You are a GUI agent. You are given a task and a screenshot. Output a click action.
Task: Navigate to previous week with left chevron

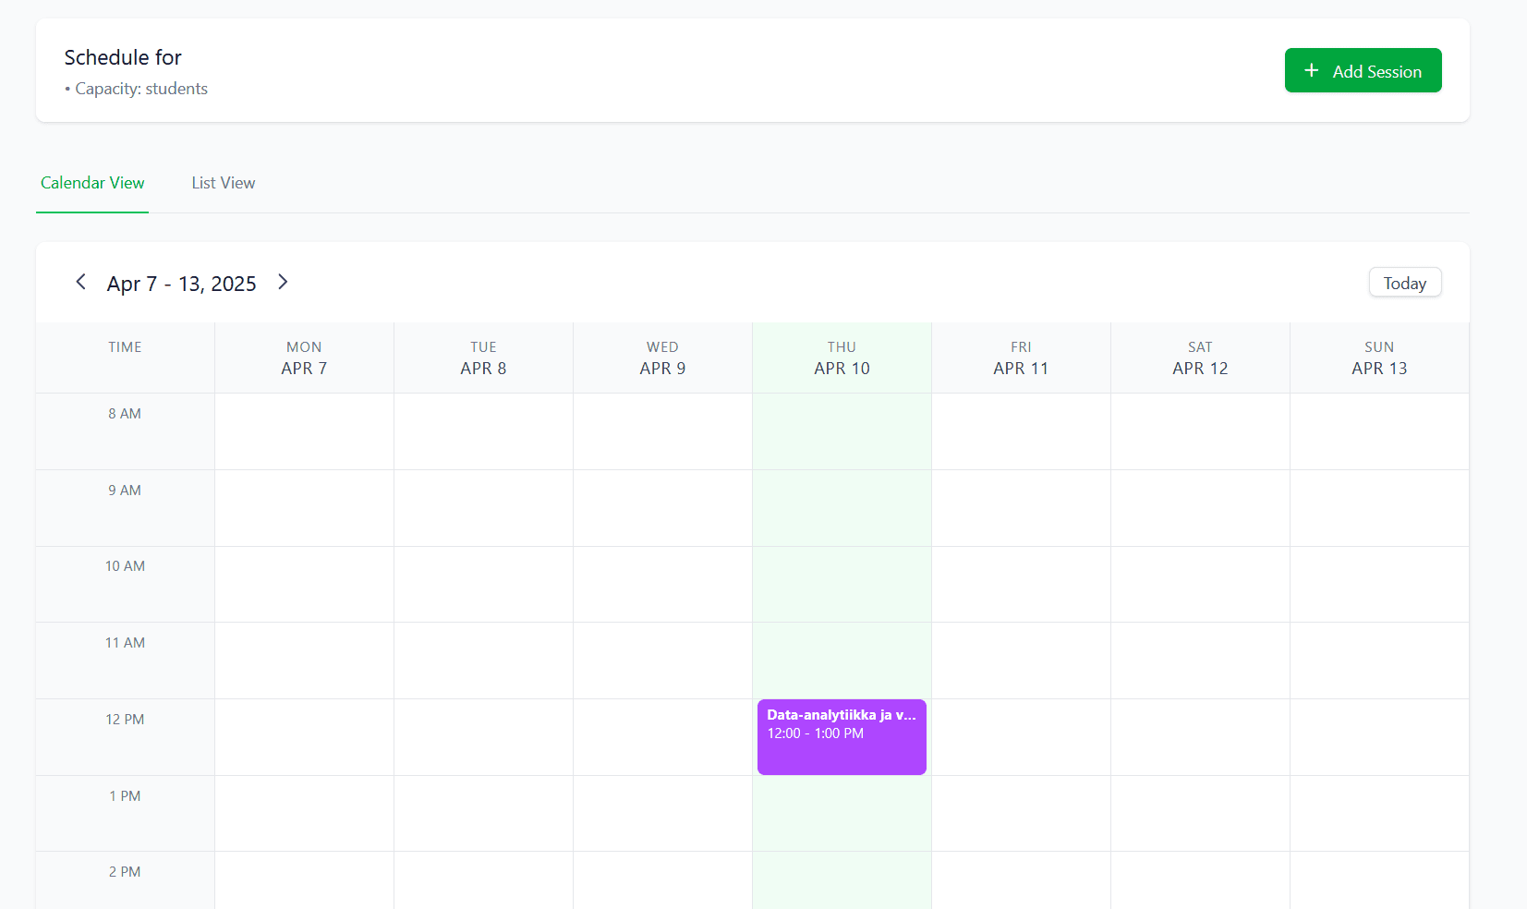click(80, 282)
